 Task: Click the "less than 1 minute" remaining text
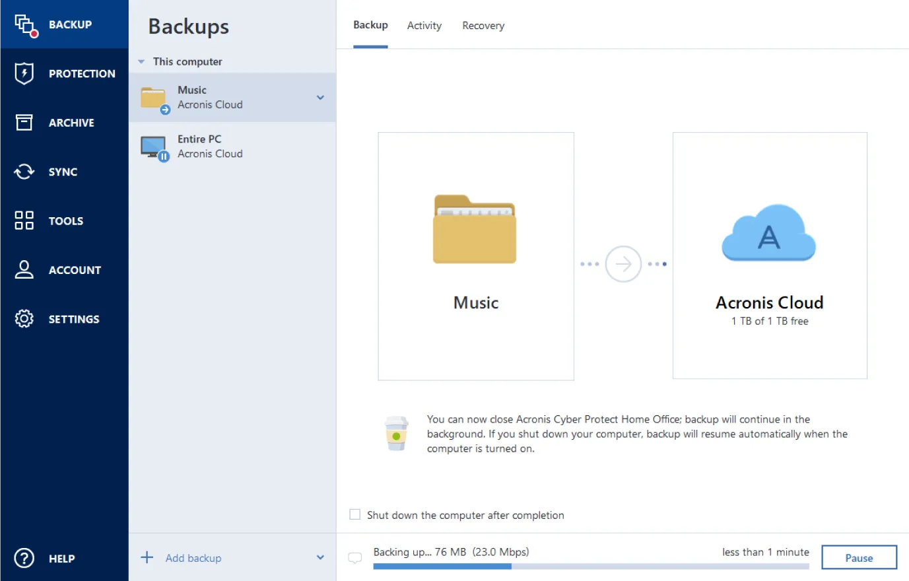click(x=766, y=552)
